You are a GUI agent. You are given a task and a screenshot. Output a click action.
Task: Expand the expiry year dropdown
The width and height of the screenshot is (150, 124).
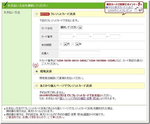coord(75,44)
